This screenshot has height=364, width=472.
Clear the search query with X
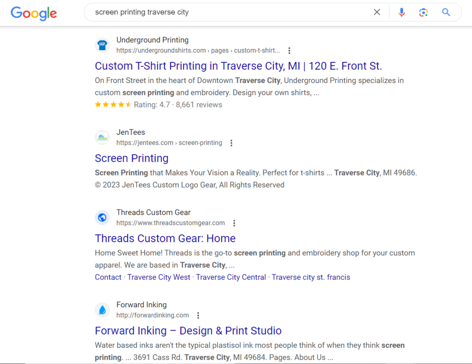pos(377,12)
